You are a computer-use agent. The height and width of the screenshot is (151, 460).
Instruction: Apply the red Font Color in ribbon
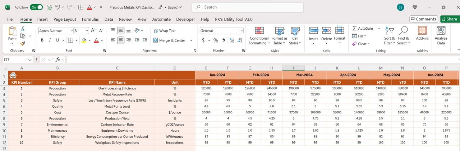click(96, 40)
